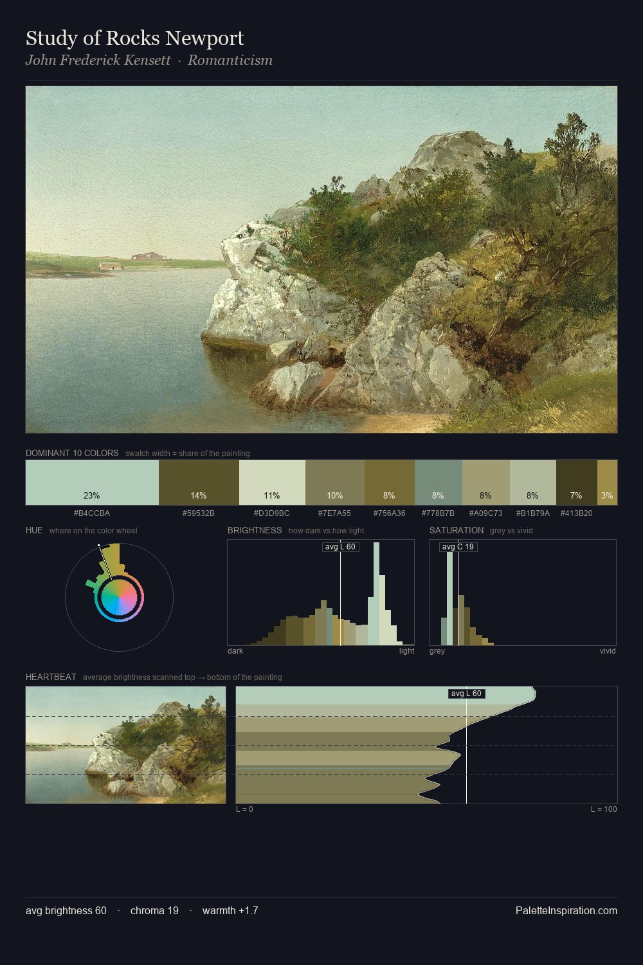Click the 'where on the color wheel' caption
The height and width of the screenshot is (965, 643).
tap(93, 531)
